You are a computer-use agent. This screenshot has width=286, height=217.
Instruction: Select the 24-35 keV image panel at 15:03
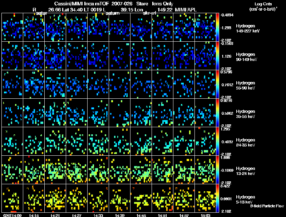[x=205, y=141]
